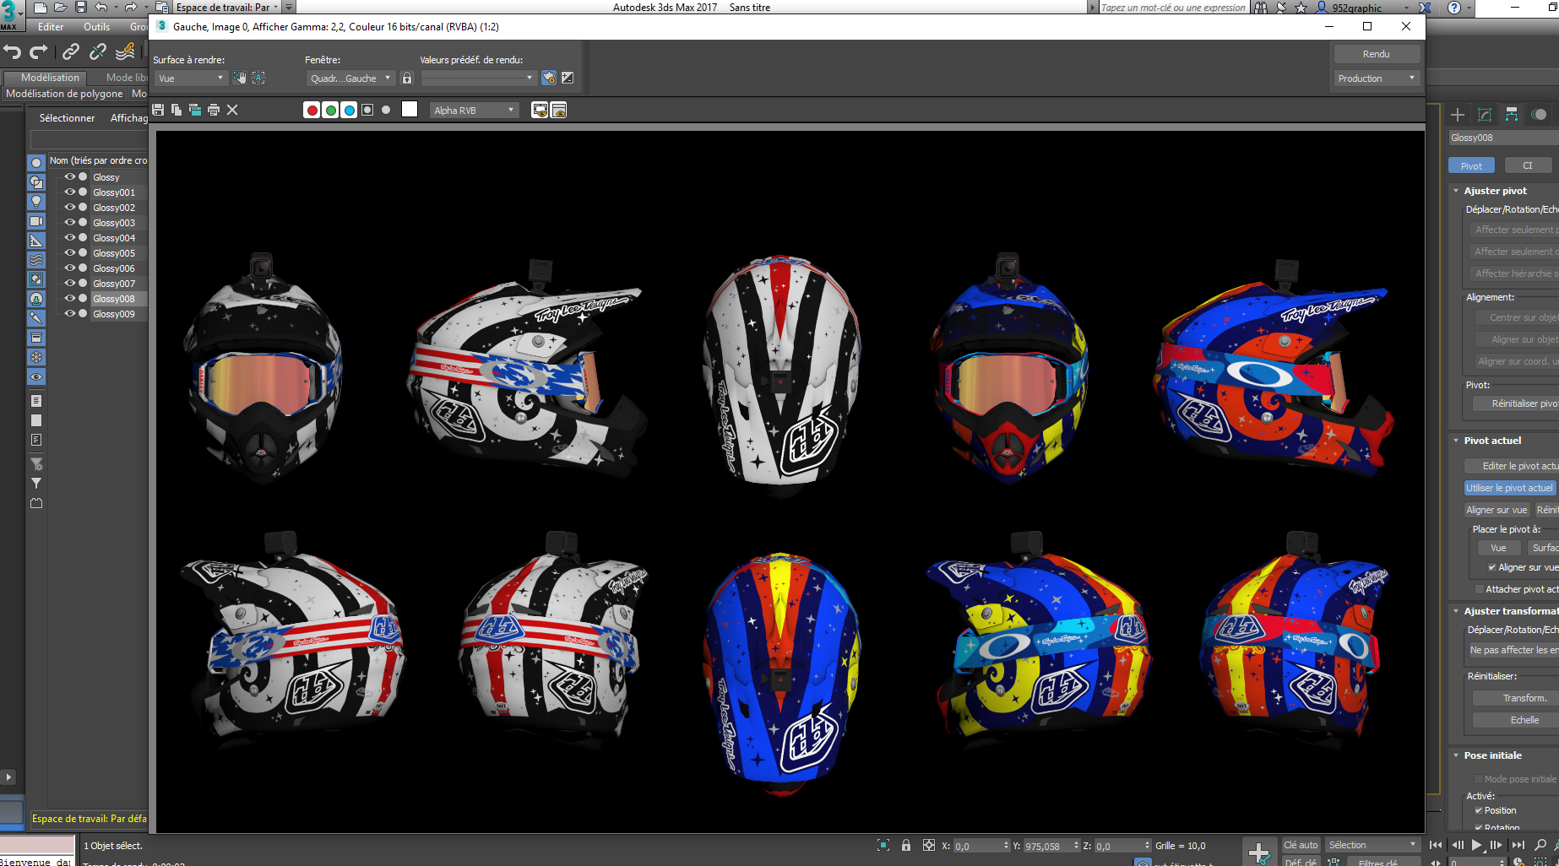This screenshot has height=866, width=1559.
Task: Click the auto region selected icon
Action: pos(258,78)
